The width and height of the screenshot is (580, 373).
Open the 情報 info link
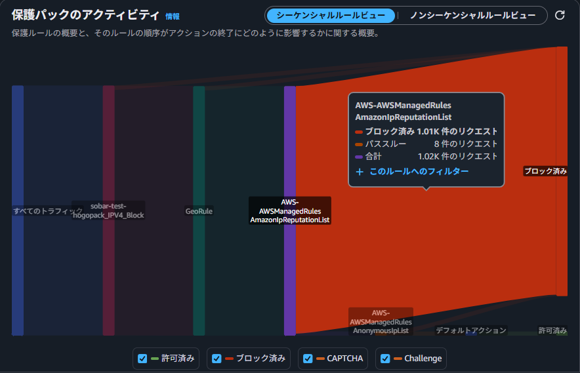pos(173,16)
